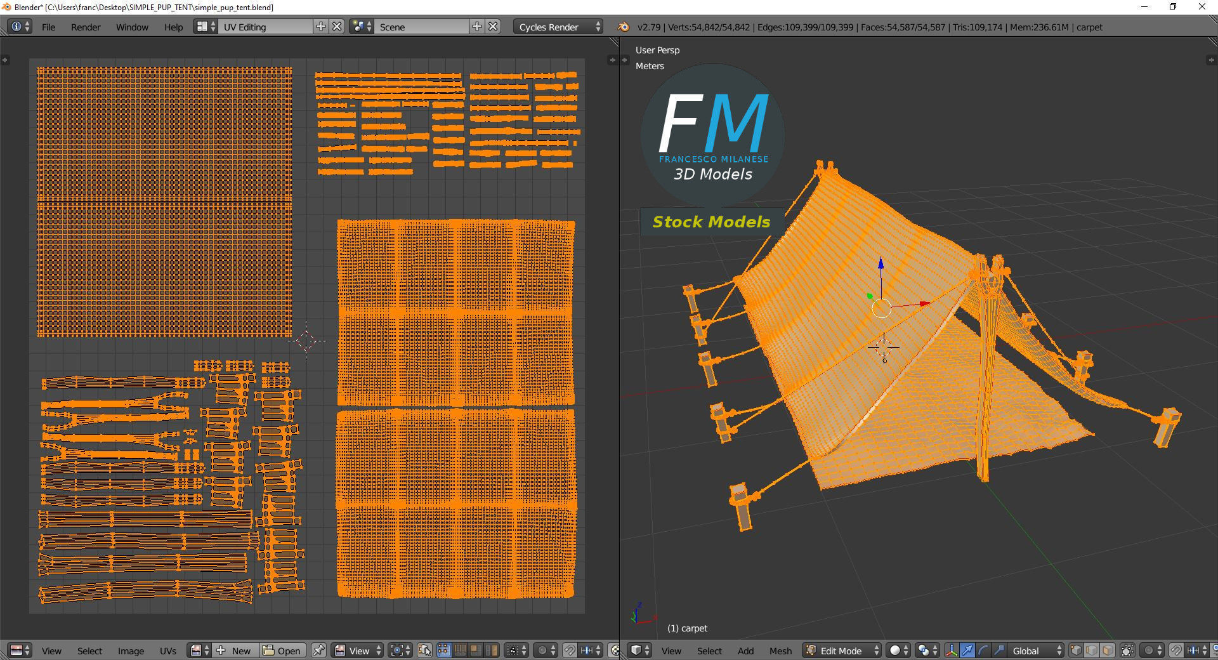This screenshot has width=1218, height=660.
Task: Browse images to link in UV editor
Action: click(199, 650)
